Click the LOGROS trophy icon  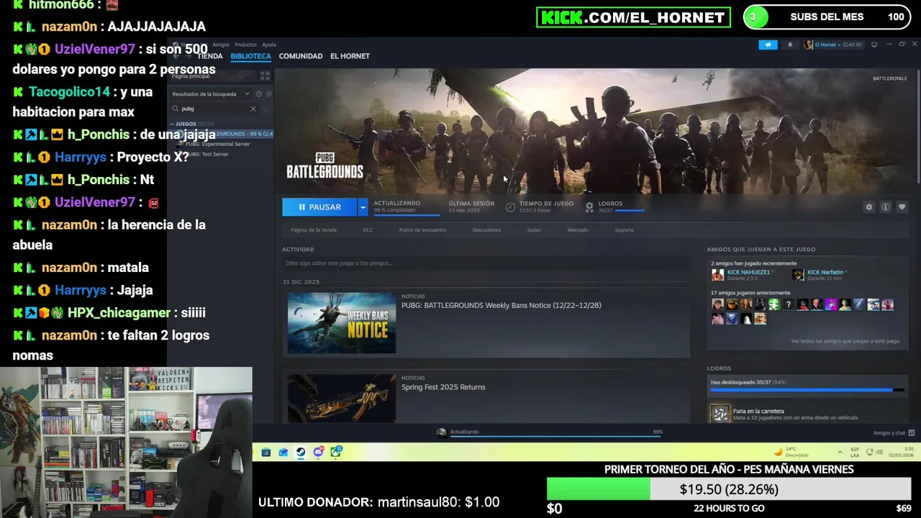[x=589, y=207]
